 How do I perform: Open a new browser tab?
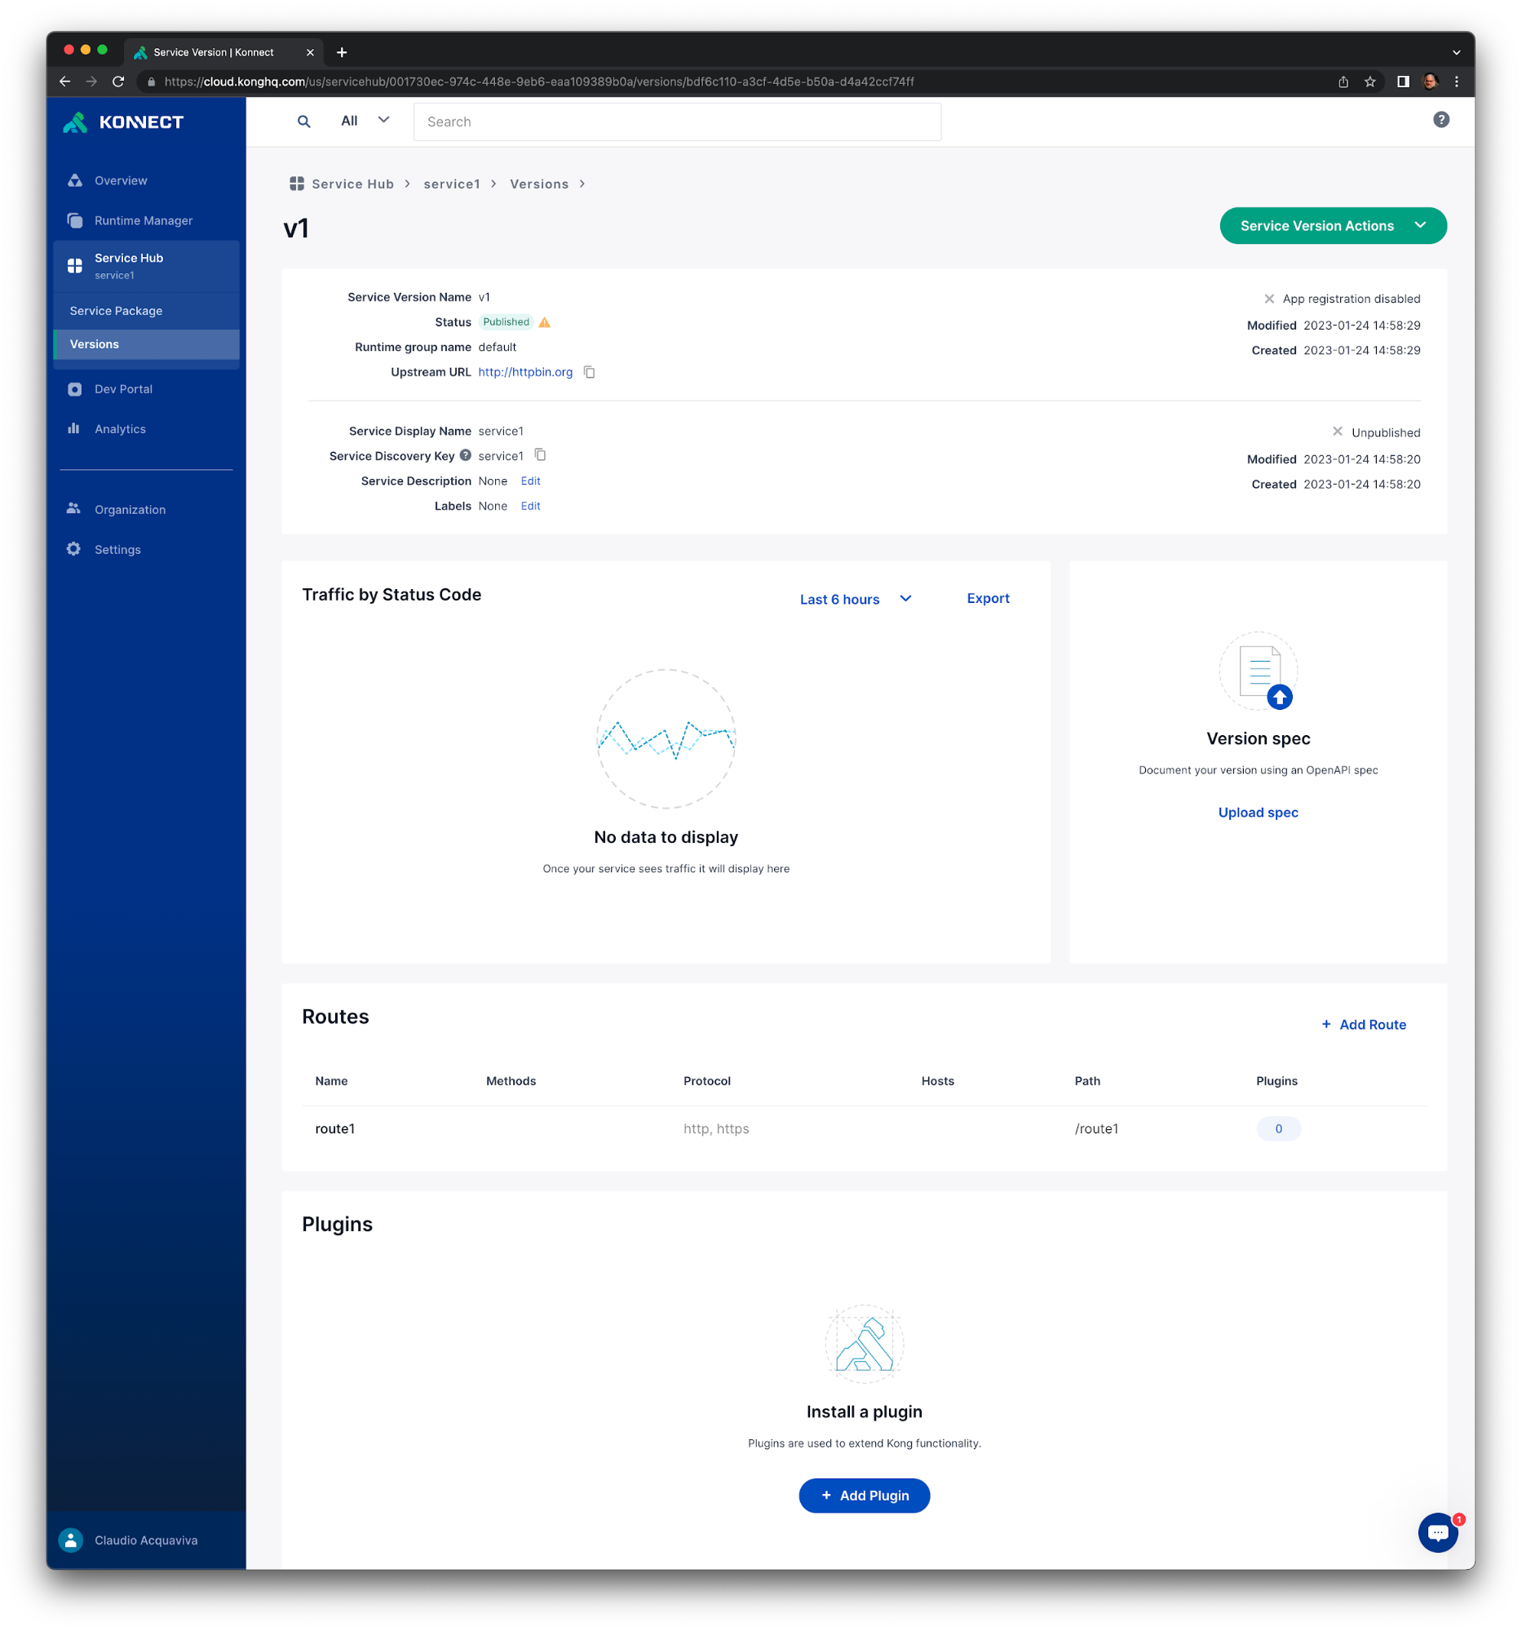342,52
